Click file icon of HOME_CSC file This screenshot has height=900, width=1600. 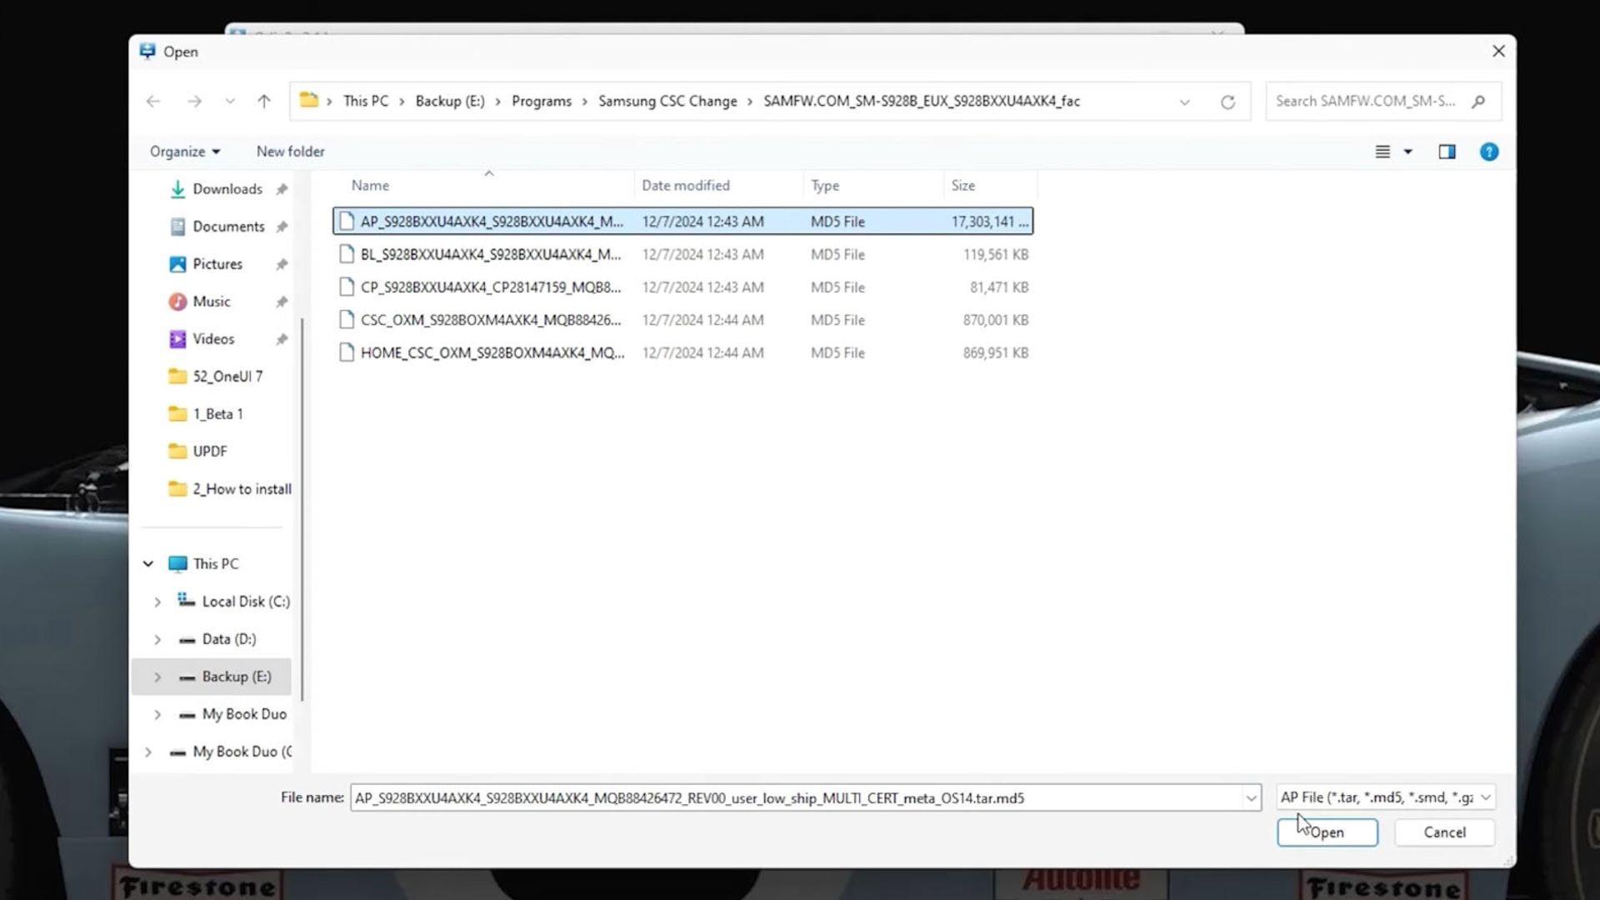pos(347,353)
